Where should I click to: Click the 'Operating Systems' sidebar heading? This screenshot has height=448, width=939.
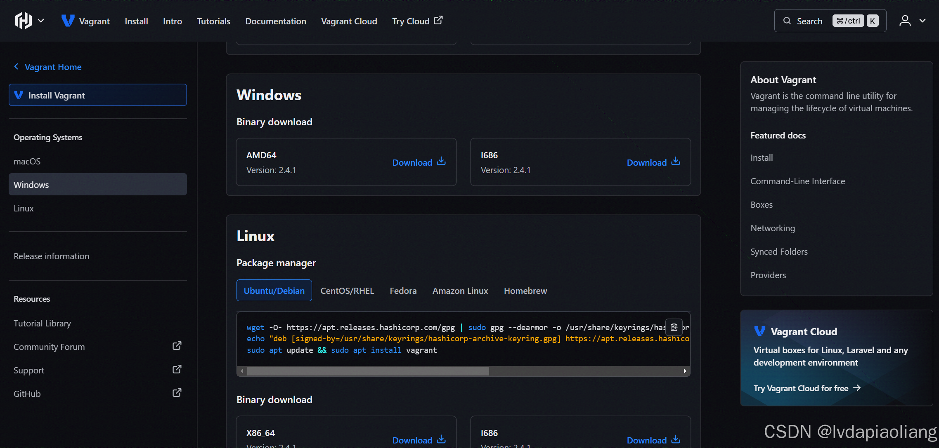pyautogui.click(x=48, y=137)
